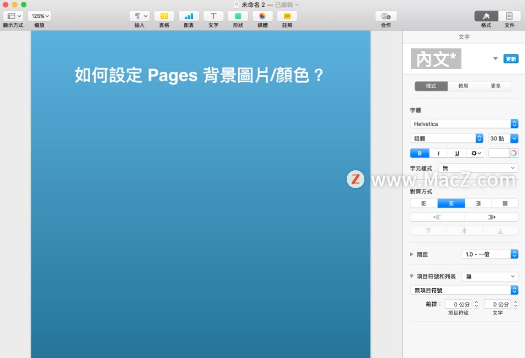The image size is (525, 358).
Task: Open the 字元樣式 character style dropdown
Action: point(479,168)
